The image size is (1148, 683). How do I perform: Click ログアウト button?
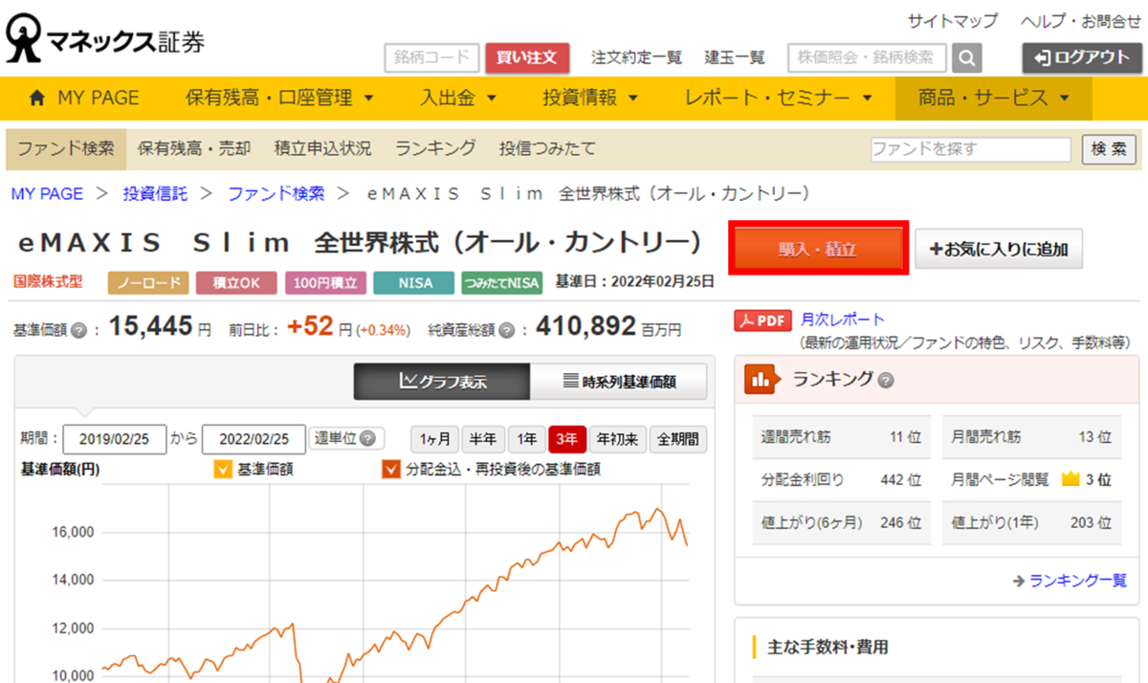tap(1082, 58)
